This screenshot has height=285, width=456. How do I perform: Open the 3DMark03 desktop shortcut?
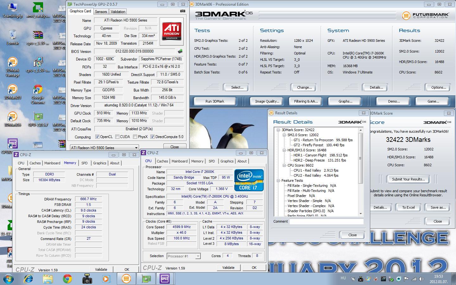pos(13,92)
